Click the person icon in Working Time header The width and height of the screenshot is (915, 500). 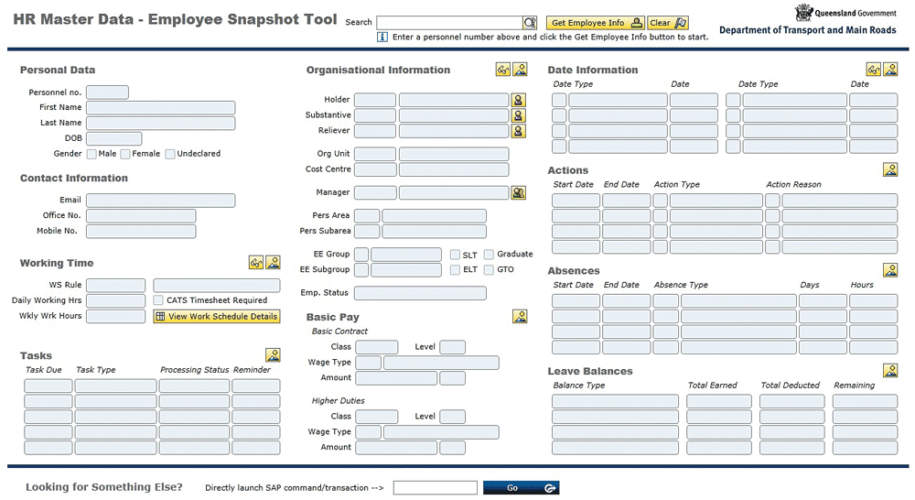(x=273, y=262)
